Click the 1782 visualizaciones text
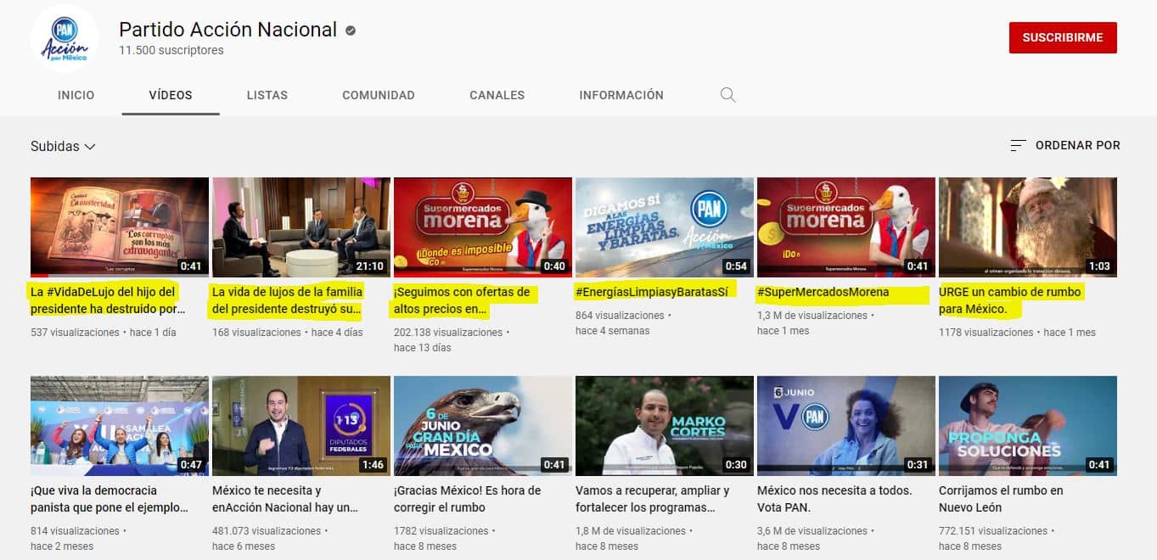The width and height of the screenshot is (1157, 560). click(x=441, y=531)
